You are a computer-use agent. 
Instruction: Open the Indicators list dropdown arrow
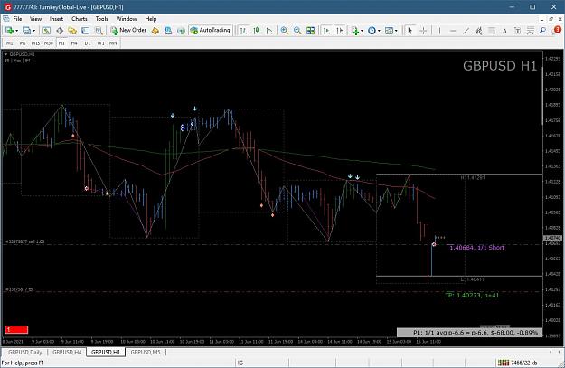362,31
